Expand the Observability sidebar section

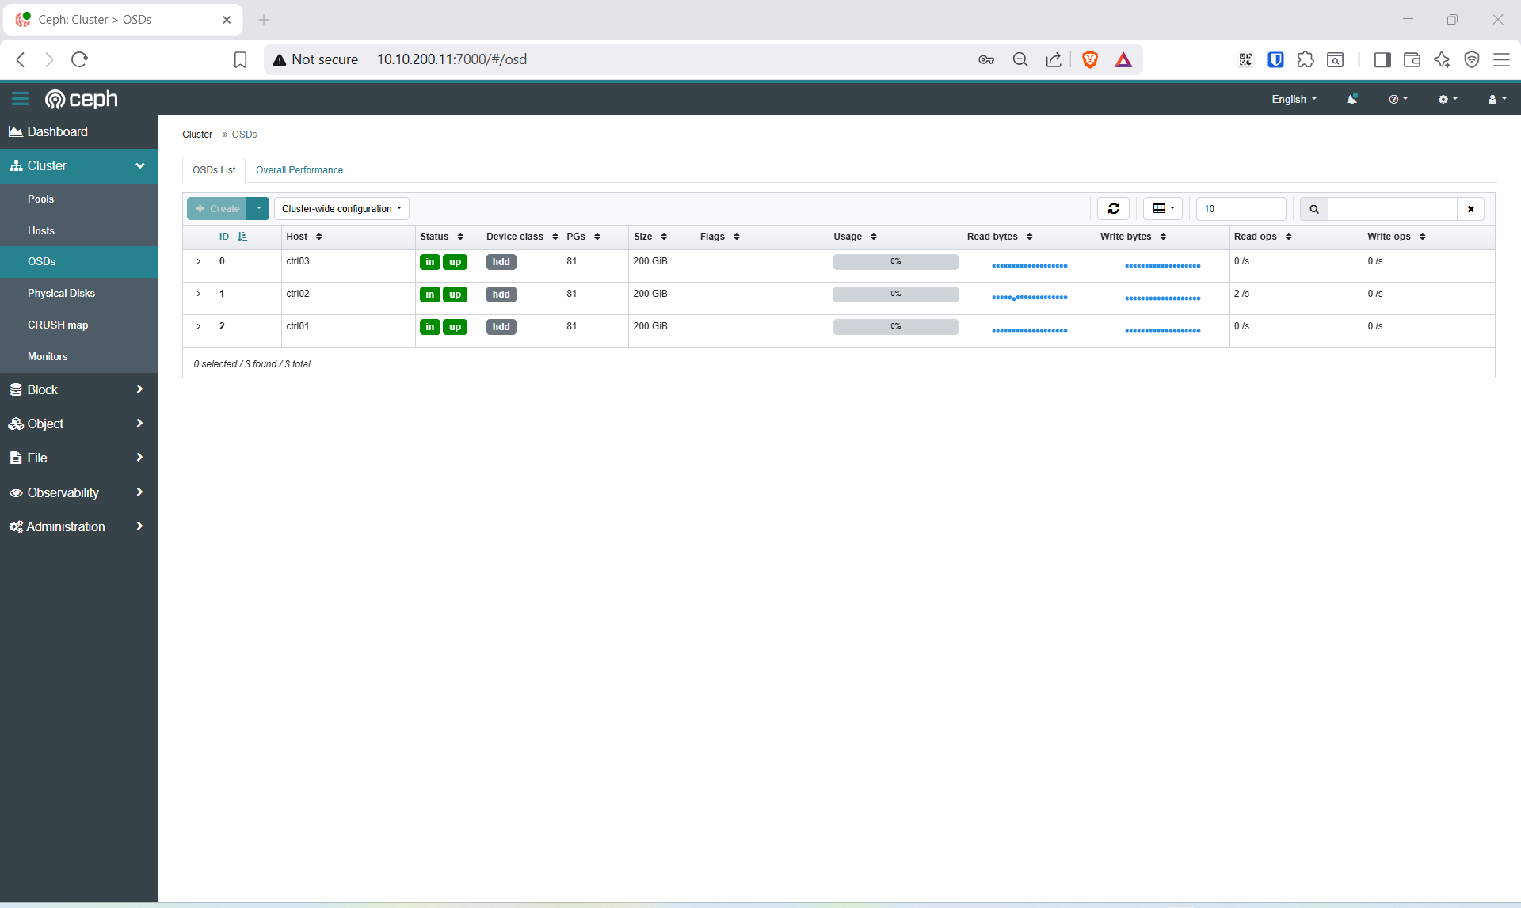tap(79, 492)
